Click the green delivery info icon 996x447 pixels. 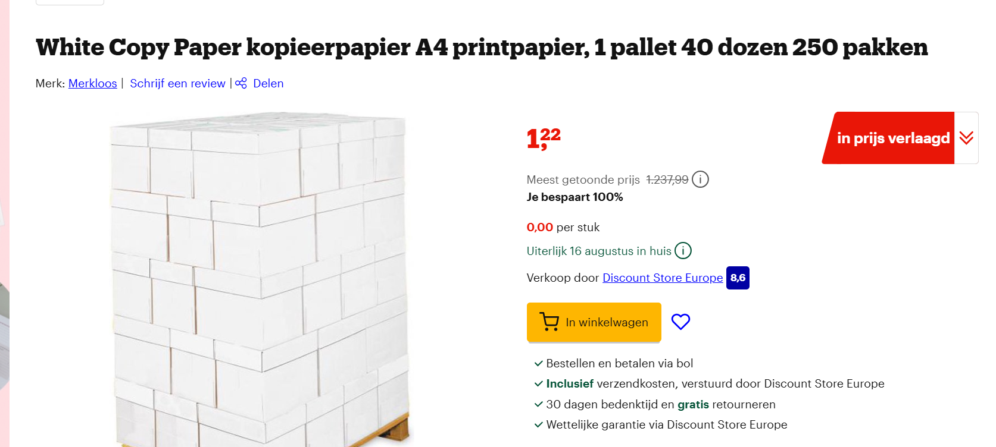[x=683, y=251]
